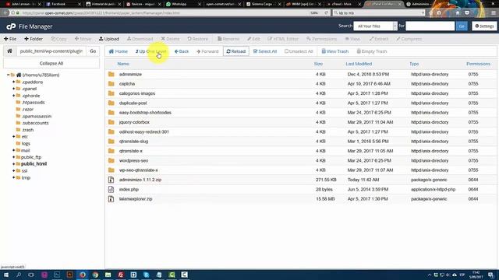499x280 pixels.
Task: Navigate Forward in the file manager
Action: click(207, 51)
